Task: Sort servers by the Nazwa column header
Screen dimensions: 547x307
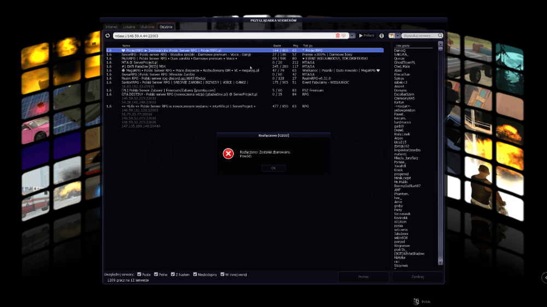Action: 126,46
